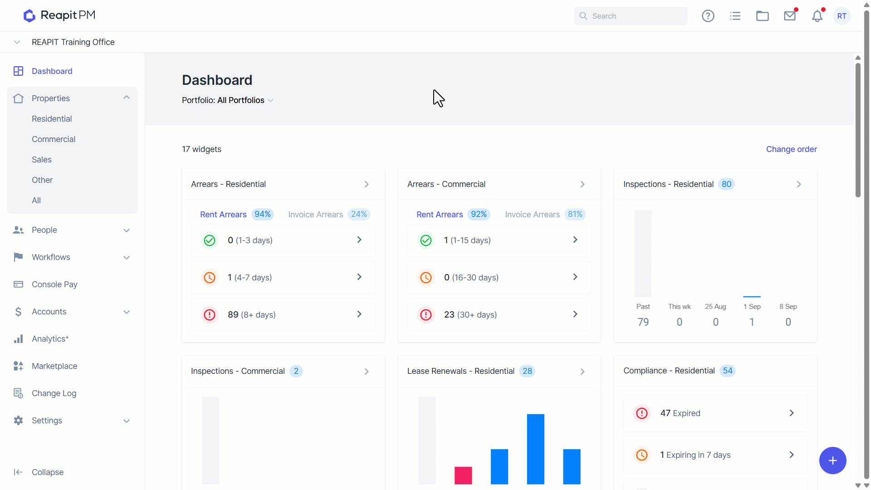
Task: Open the 89 (8+ days) arrears row
Action: click(x=283, y=314)
